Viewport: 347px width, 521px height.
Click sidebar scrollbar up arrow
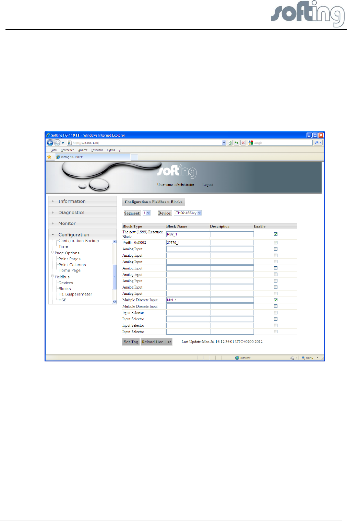coord(115,242)
